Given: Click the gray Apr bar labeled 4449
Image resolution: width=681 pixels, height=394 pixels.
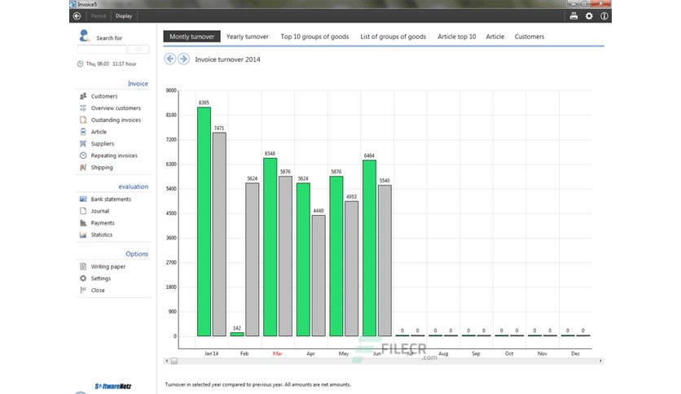Looking at the screenshot, I should tap(319, 275).
